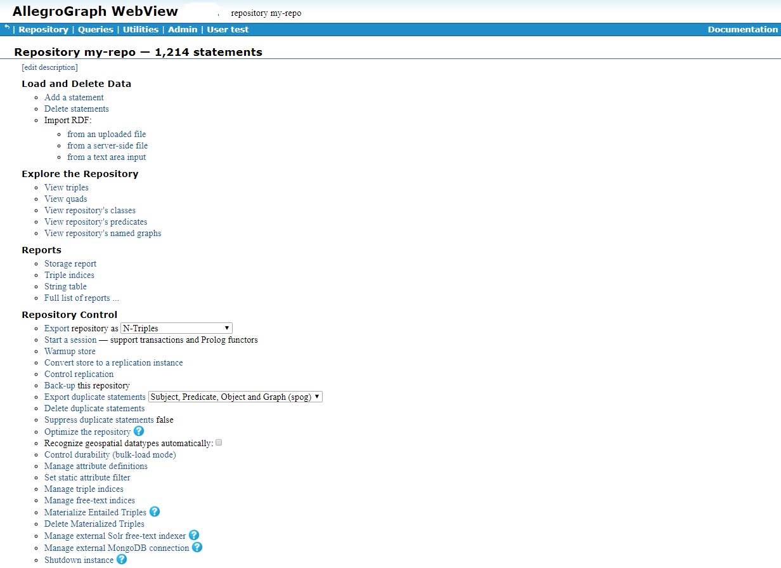The image size is (781, 568).
Task: Open the Storage report
Action: (x=70, y=263)
